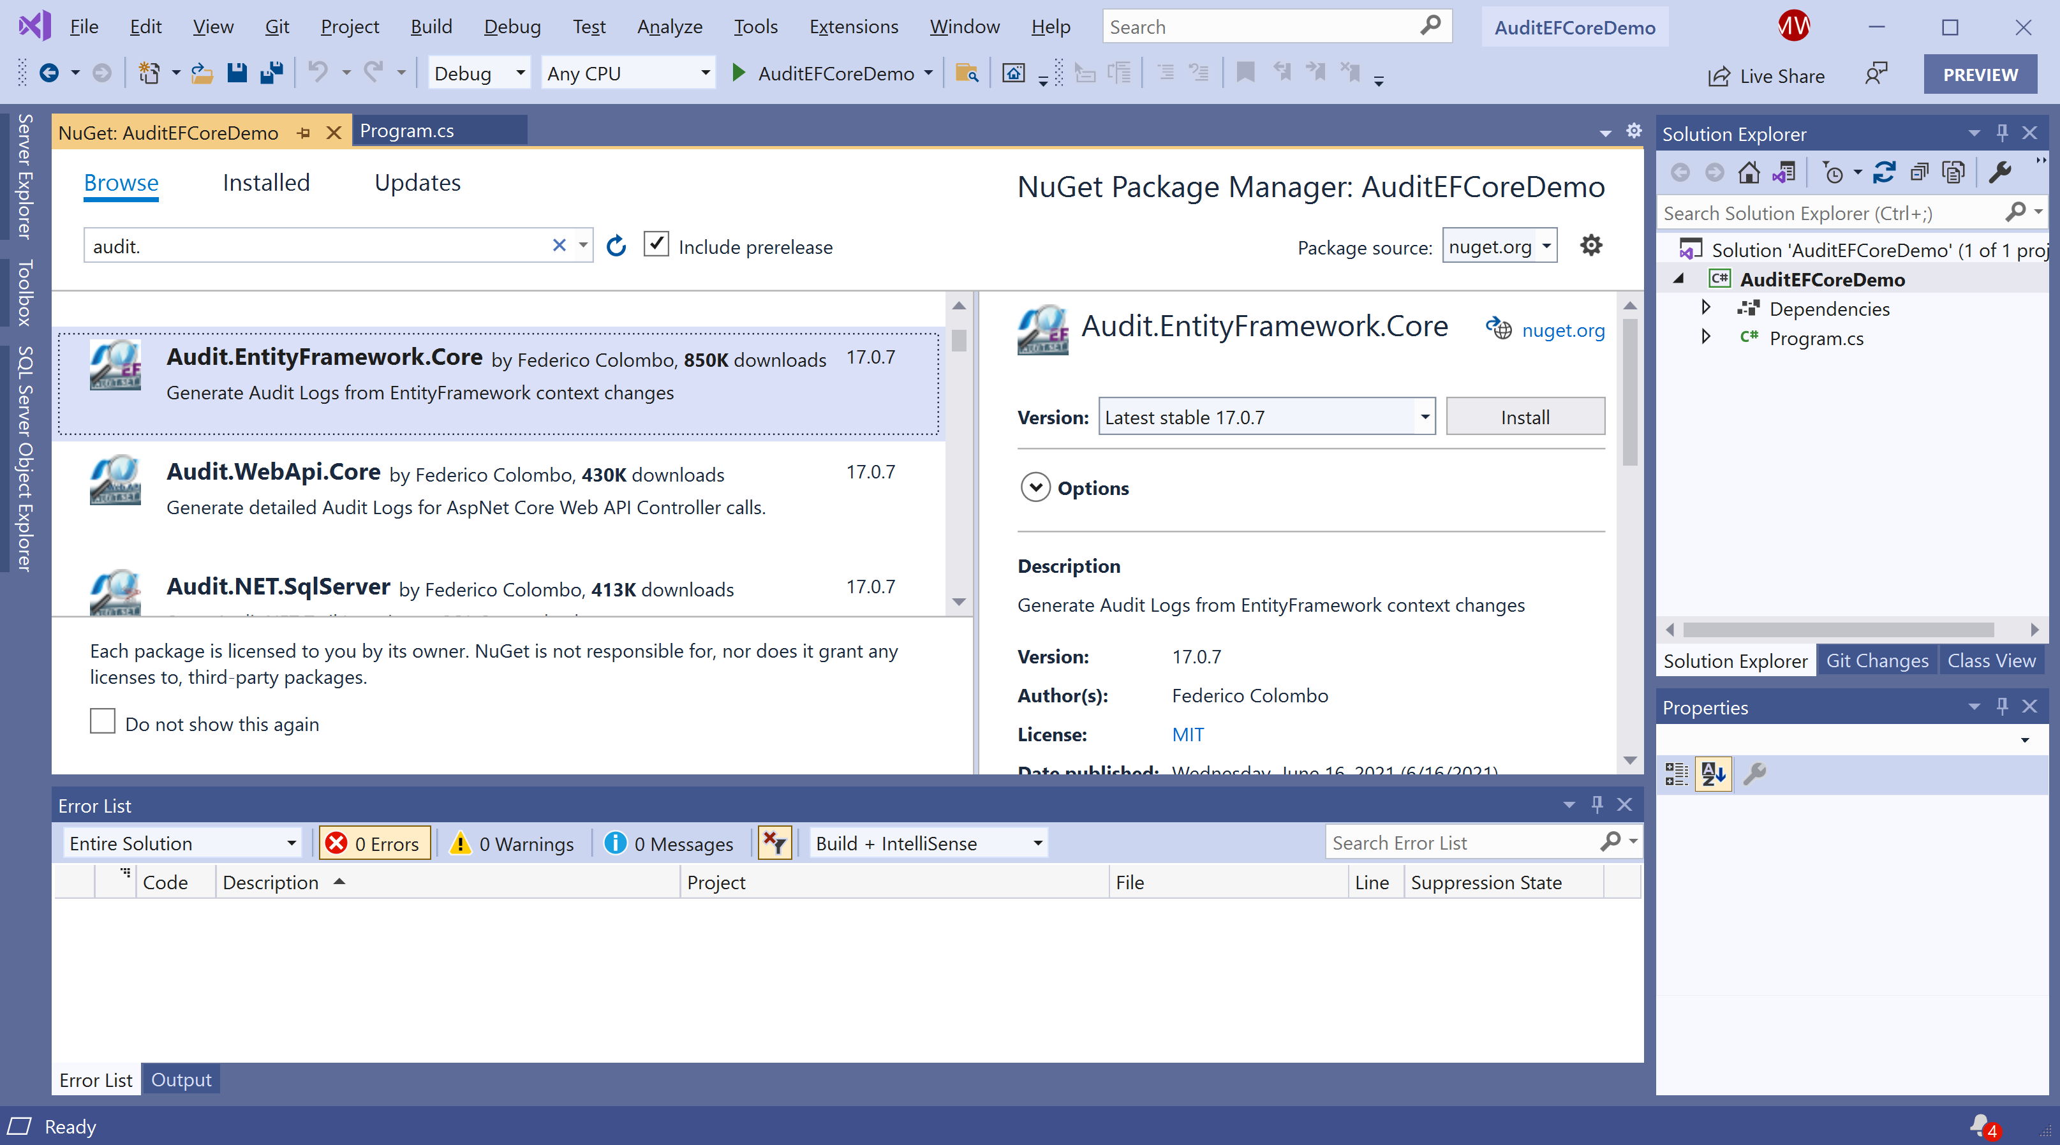Click the Alphabetical sort icon in Properties
Viewport: 2060px width, 1145px height.
tap(1712, 773)
